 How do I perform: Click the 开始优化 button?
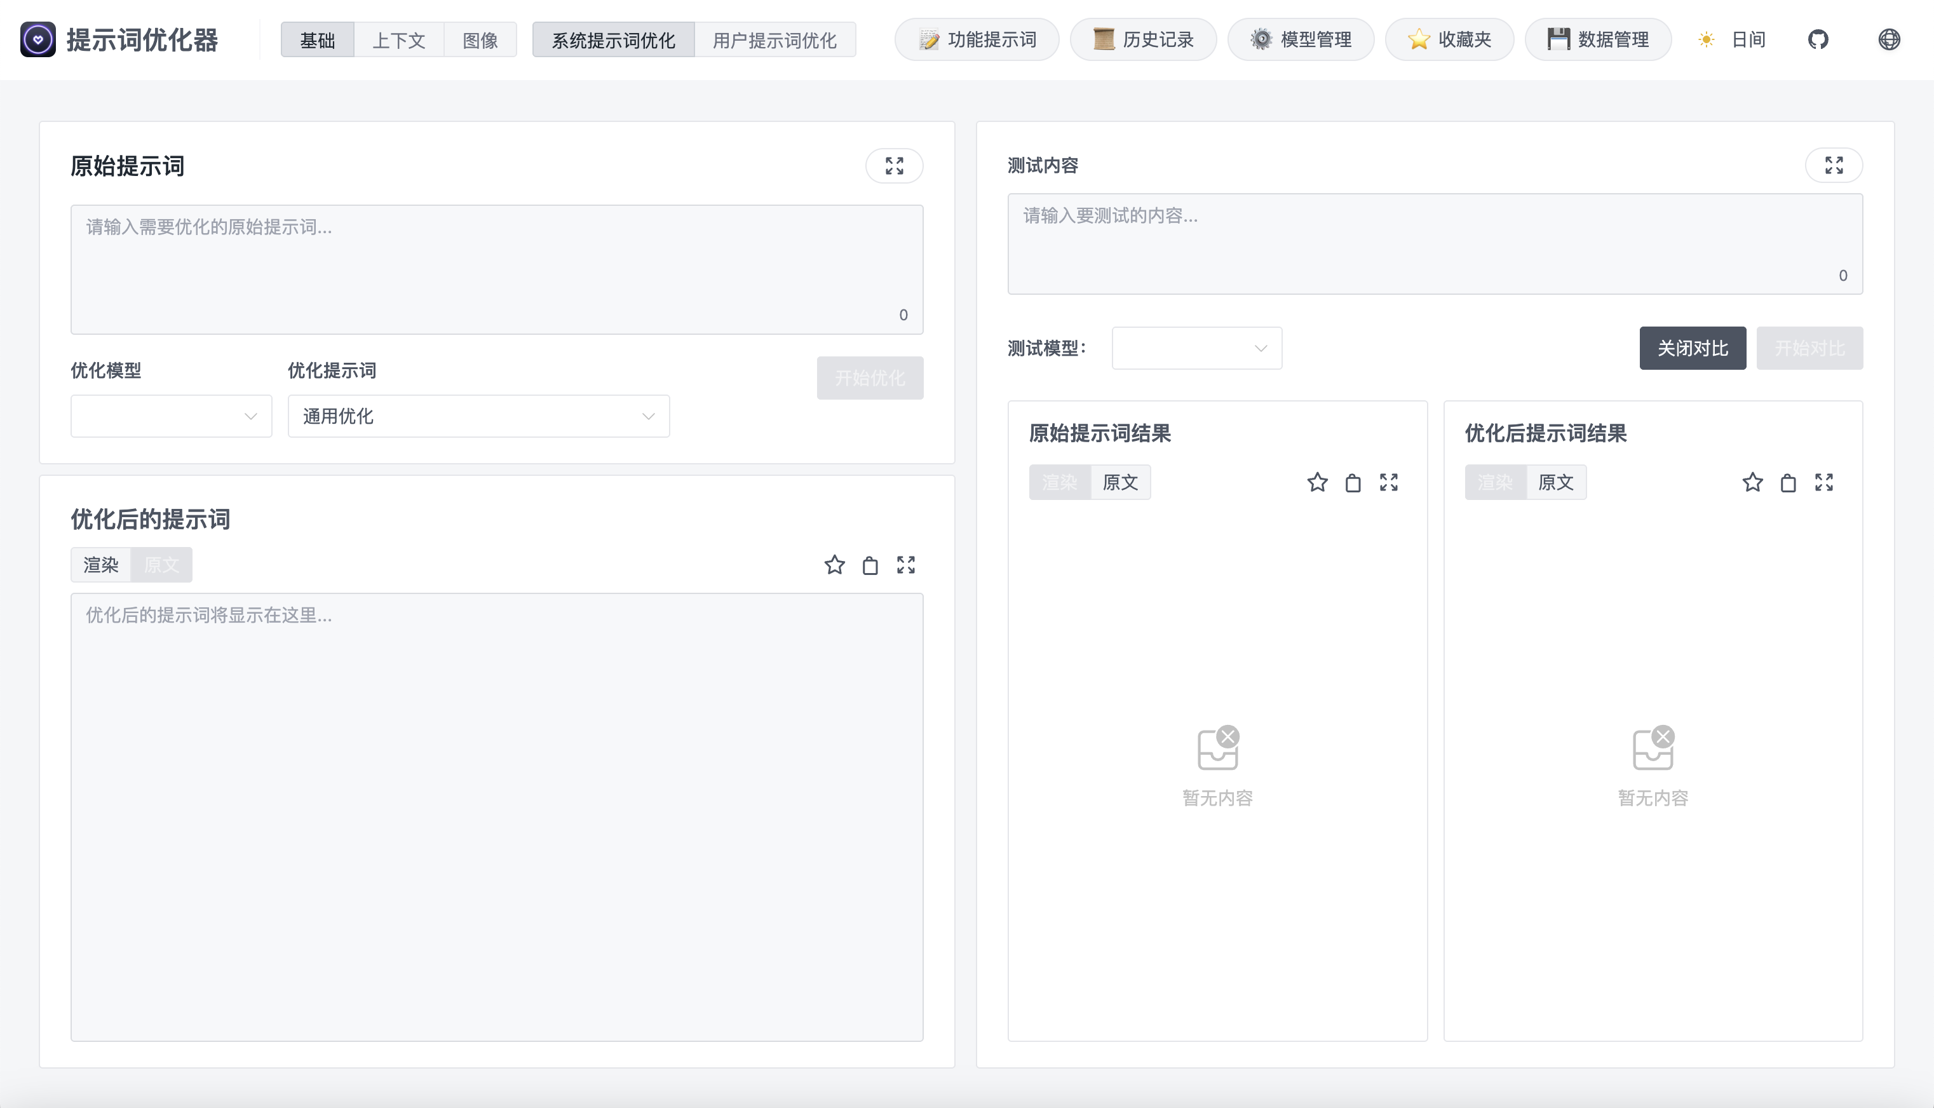click(870, 378)
